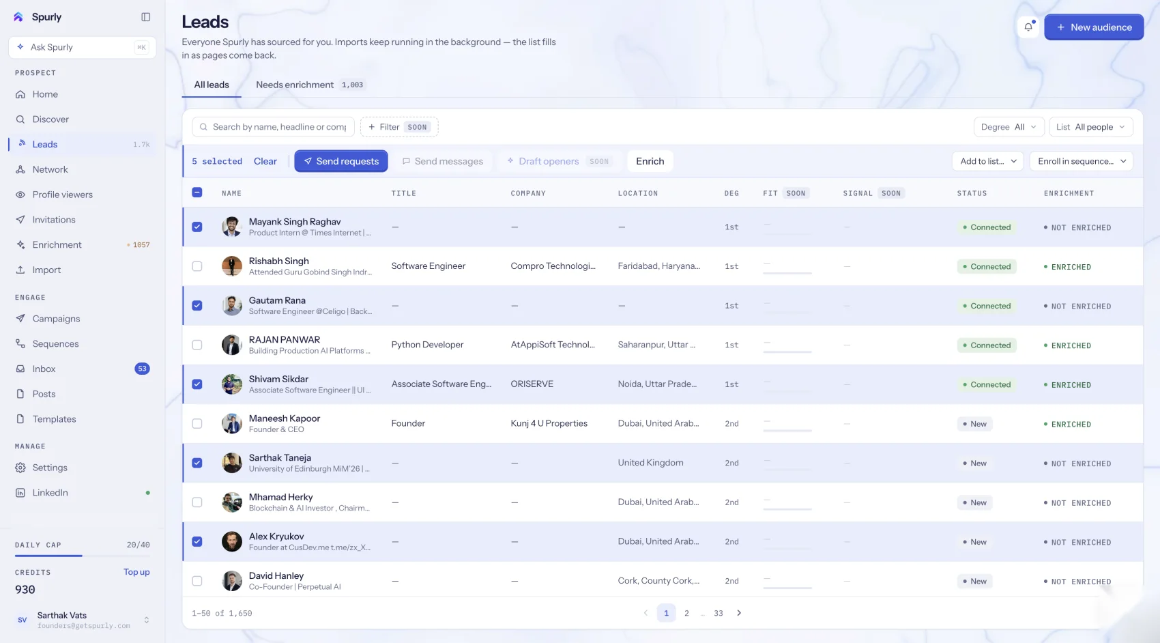Click the Top up credits link
The height and width of the screenshot is (643, 1160).
(136, 572)
